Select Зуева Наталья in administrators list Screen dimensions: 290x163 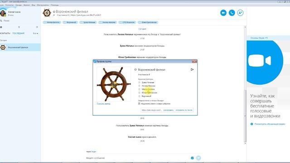[148, 82]
